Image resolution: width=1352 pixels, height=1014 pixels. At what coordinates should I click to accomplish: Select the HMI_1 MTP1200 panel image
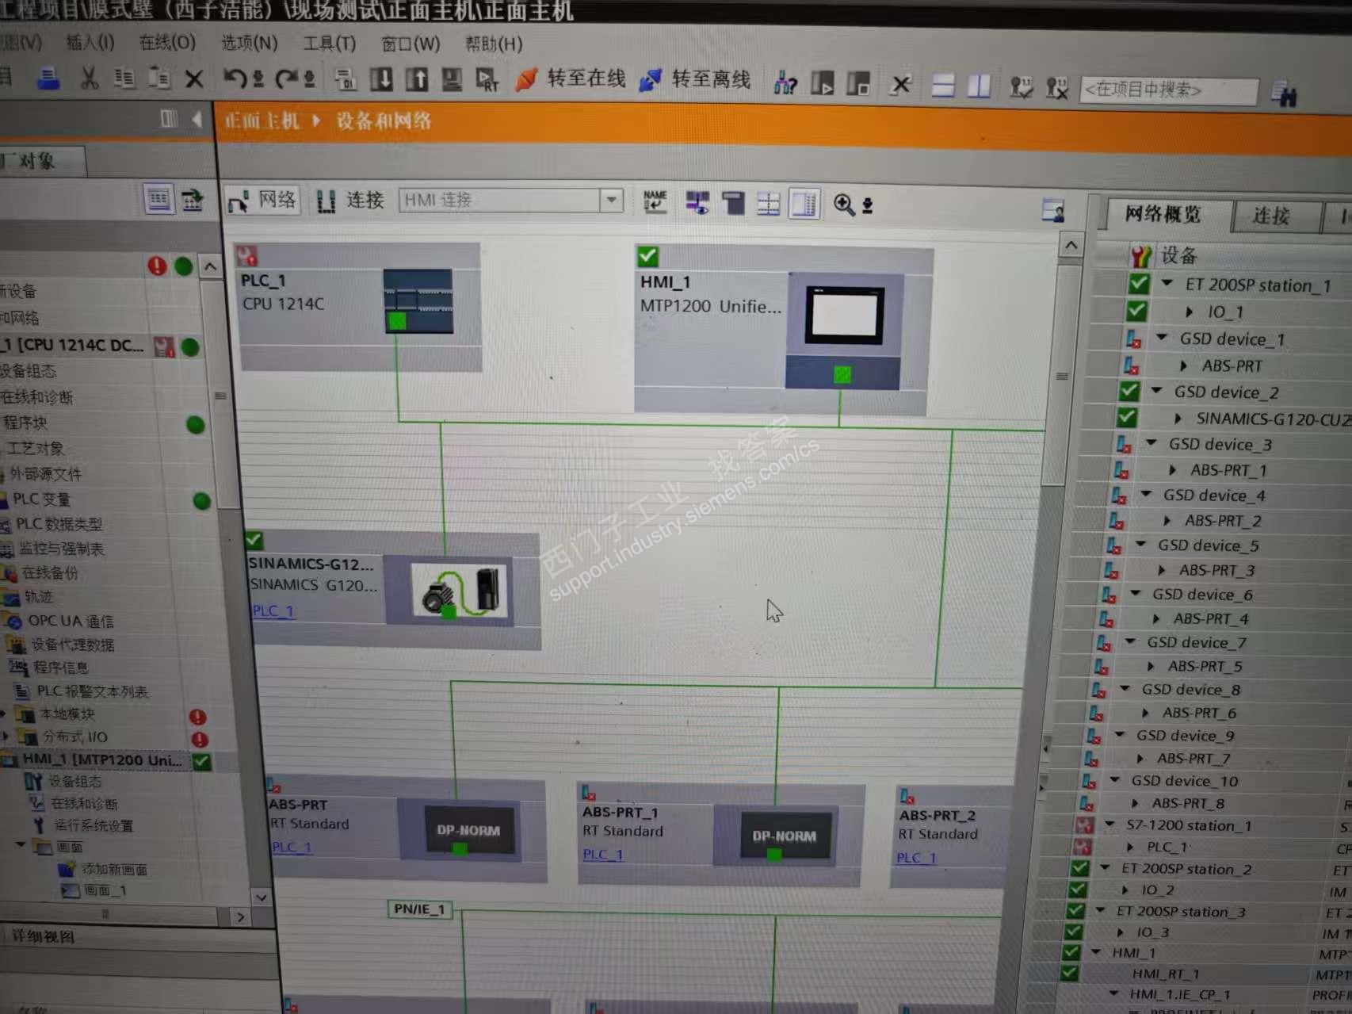coord(844,331)
